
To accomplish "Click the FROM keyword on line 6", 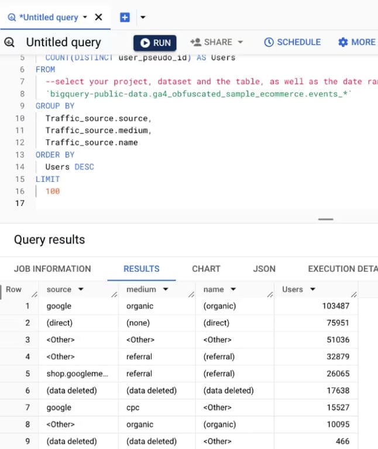I will point(45,70).
